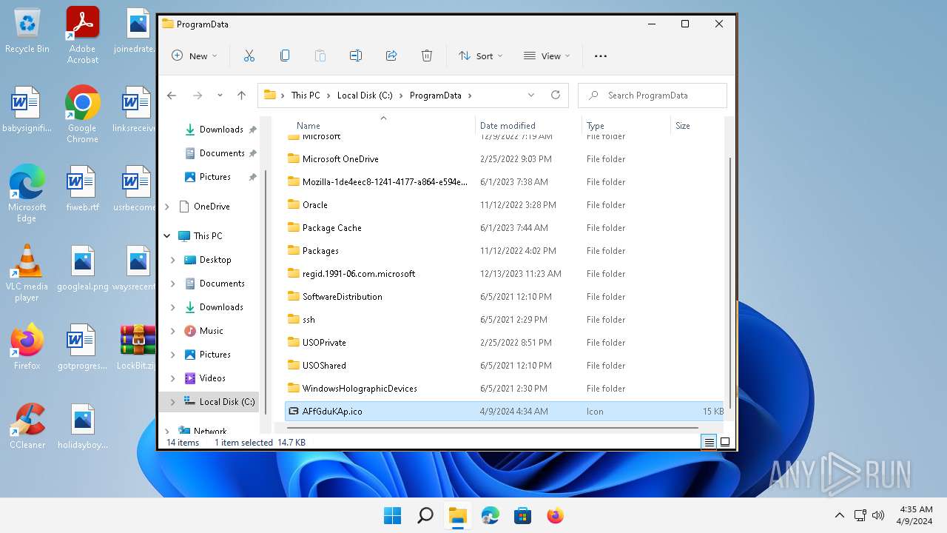Click the vertical scrollbar of file list
Image resolution: width=947 pixels, height=533 pixels.
click(x=731, y=281)
